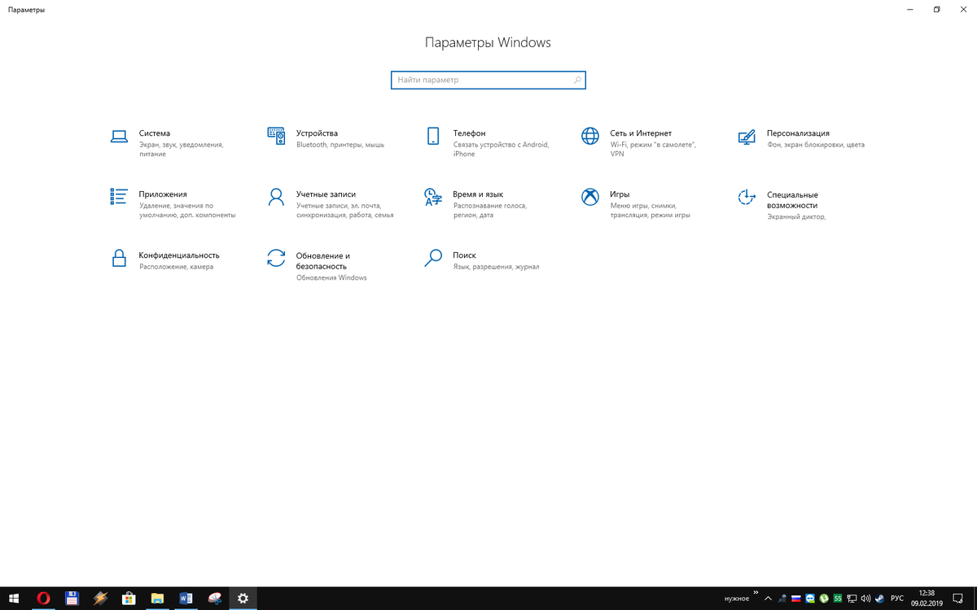Open Snipping Tool from the taskbar

[x=214, y=599]
